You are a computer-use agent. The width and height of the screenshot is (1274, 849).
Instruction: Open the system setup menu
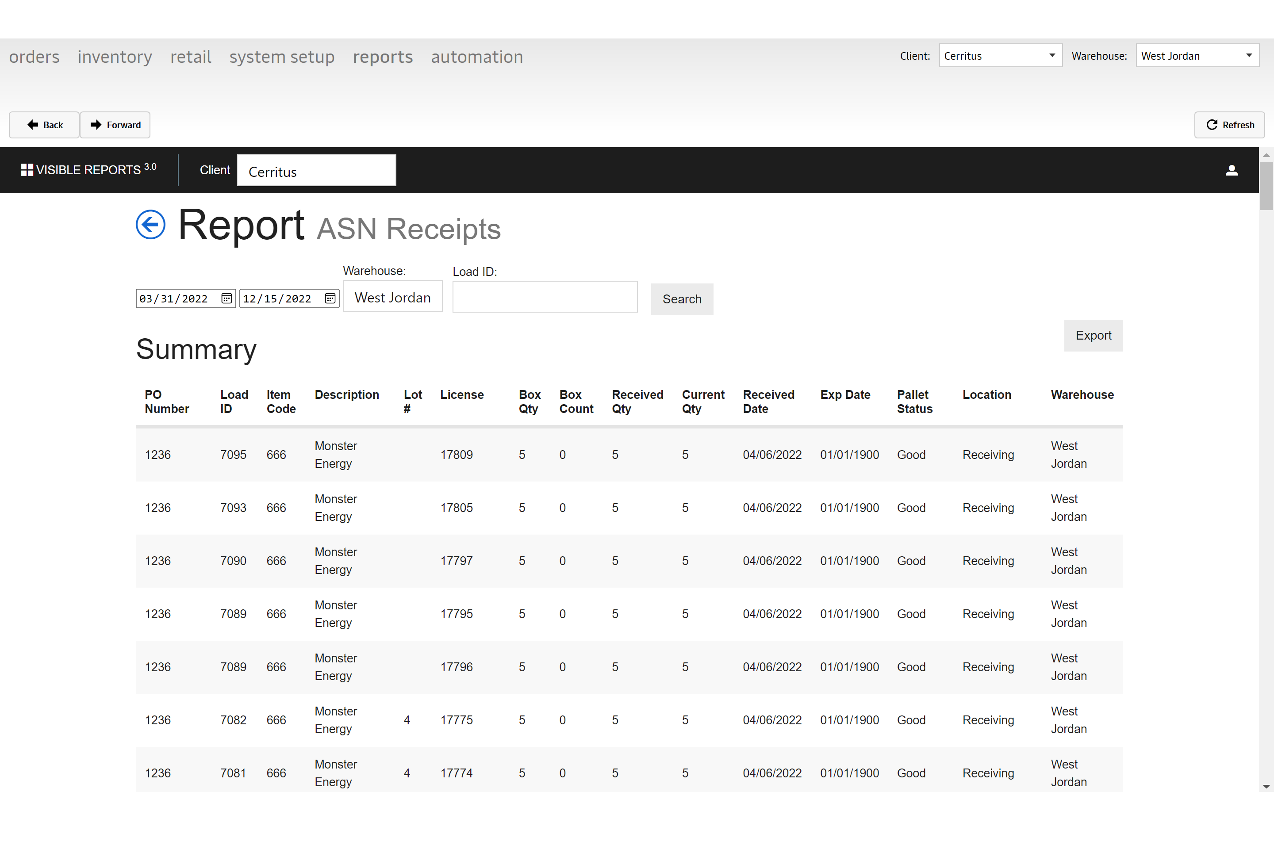(282, 57)
